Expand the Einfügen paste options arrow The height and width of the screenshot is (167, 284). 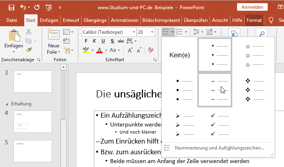[x=14, y=52]
